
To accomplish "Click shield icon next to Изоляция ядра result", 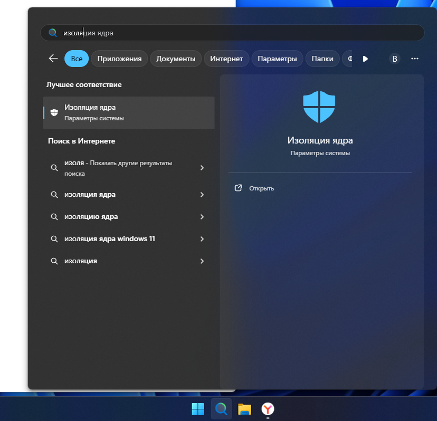I will [54, 112].
